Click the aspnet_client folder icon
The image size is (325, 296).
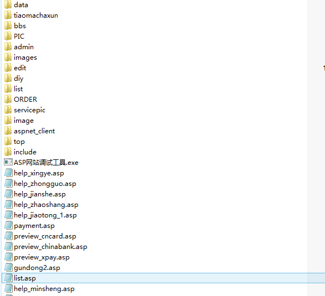point(8,131)
